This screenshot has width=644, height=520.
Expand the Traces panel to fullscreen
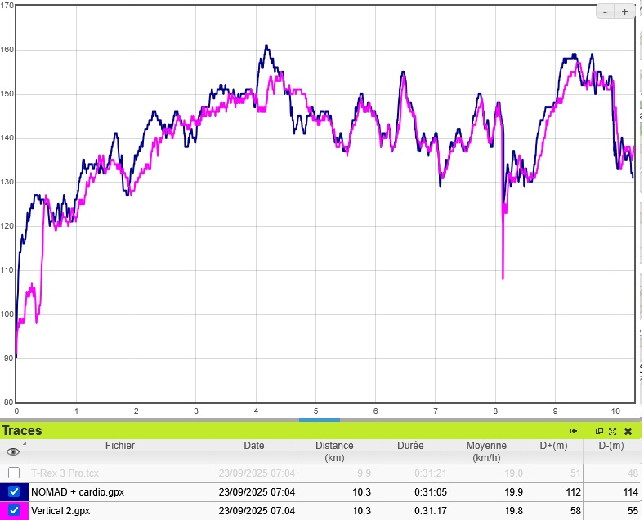pyautogui.click(x=612, y=431)
